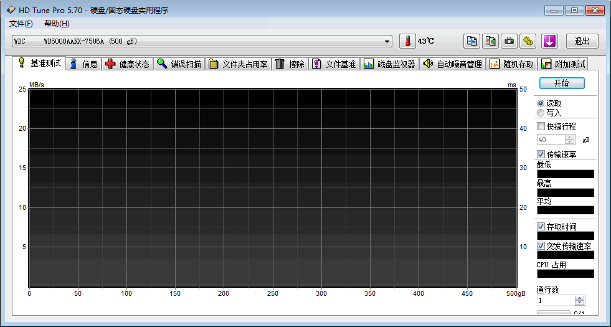Screen dimensions: 611x327
Task: Click the 开始 button to start the benchmark
Action: 561,83
